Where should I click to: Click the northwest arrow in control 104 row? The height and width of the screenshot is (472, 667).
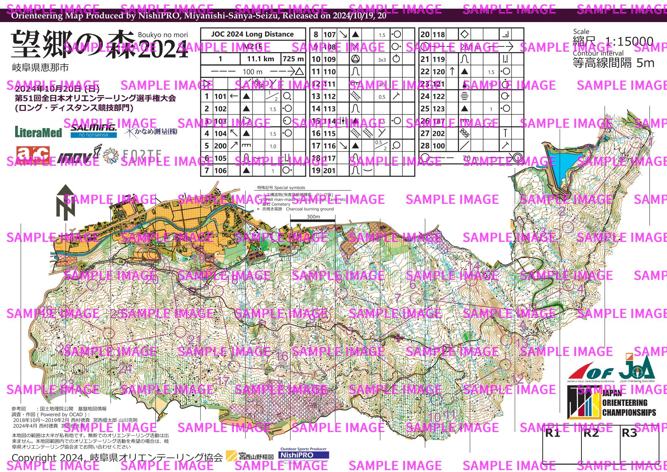(x=234, y=133)
